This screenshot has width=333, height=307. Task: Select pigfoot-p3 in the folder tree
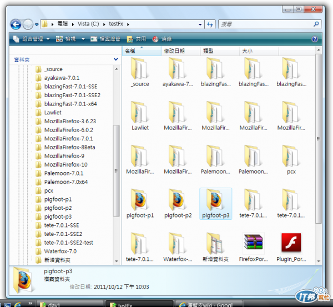click(x=58, y=217)
